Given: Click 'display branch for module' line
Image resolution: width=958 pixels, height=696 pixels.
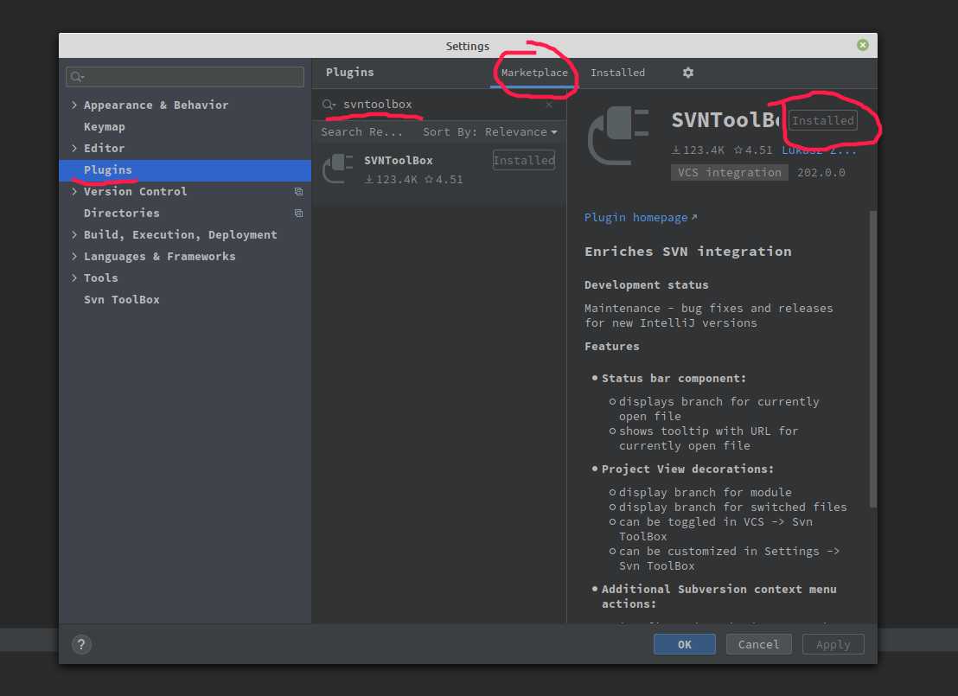Looking at the screenshot, I should pos(705,492).
